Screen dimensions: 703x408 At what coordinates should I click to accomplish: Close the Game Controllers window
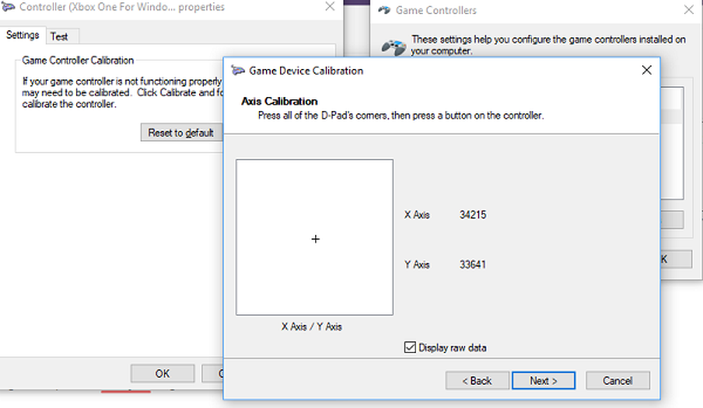coord(689,10)
